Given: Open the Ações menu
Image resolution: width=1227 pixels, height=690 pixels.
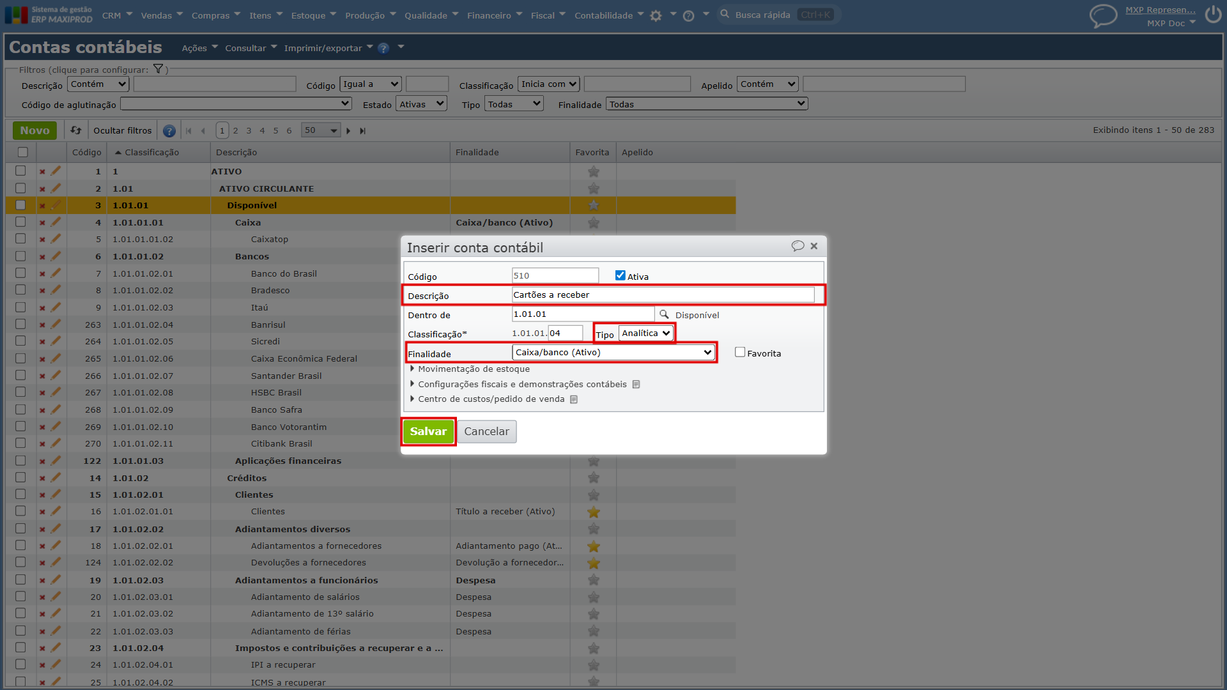Looking at the screenshot, I should [199, 48].
